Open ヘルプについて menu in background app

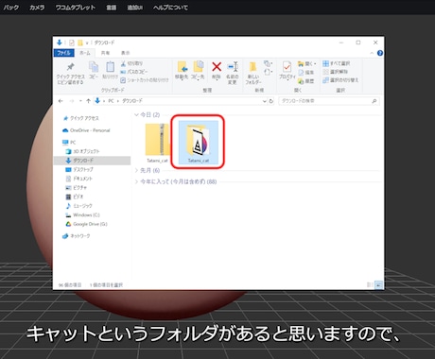tap(170, 8)
